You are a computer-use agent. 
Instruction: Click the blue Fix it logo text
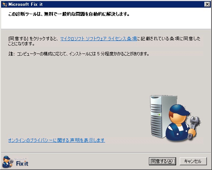(x=22, y=163)
